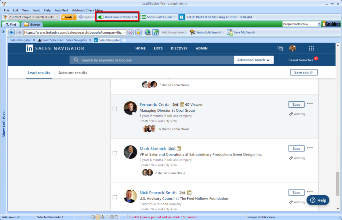Click the blue builds paused icon

click(x=181, y=17)
